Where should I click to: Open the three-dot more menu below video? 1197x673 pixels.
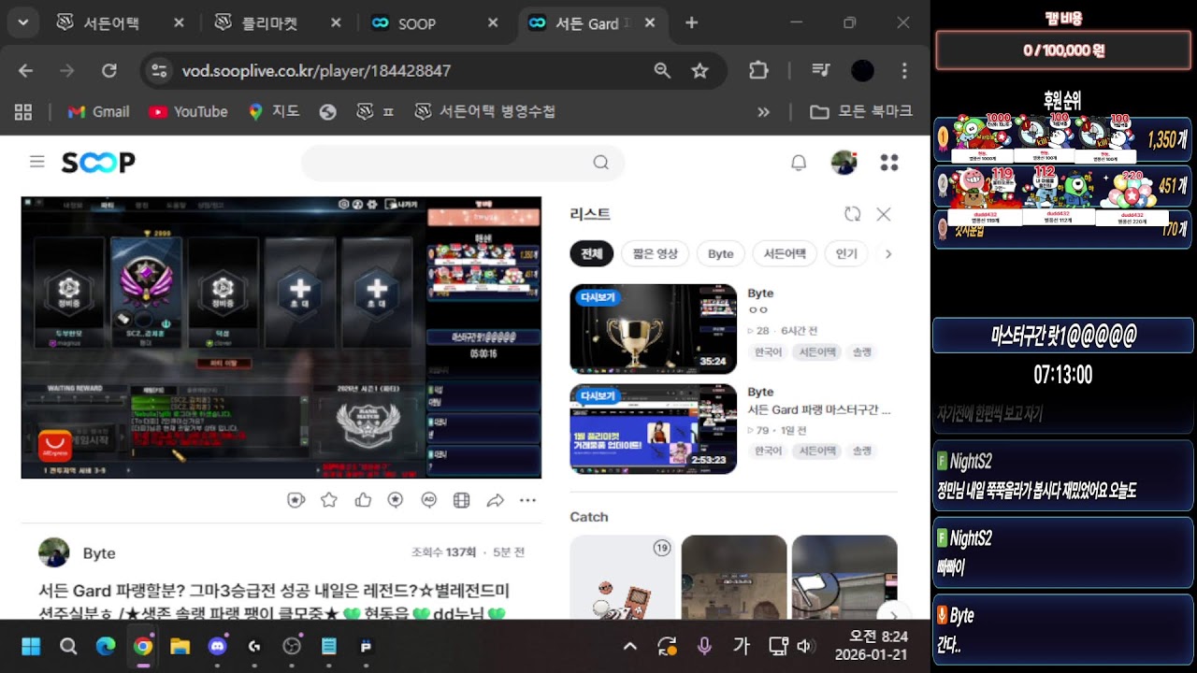tap(528, 500)
